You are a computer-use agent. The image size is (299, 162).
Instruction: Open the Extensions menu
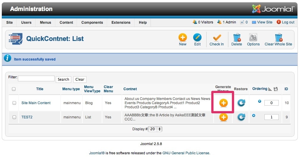121,22
